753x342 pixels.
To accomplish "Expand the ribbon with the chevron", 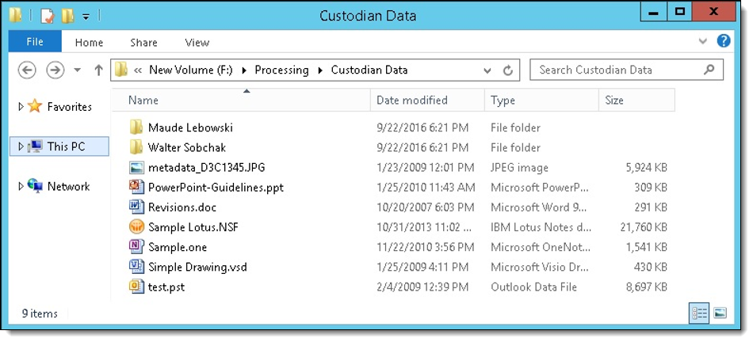I will click(704, 41).
